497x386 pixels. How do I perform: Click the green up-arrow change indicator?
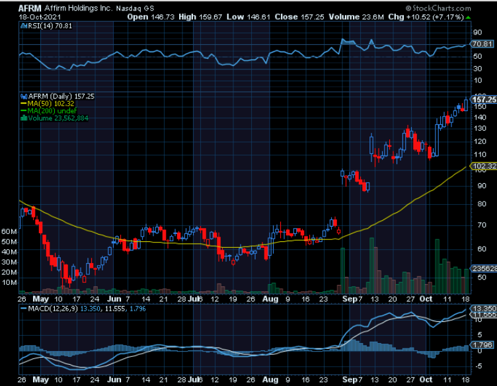[x=468, y=17]
